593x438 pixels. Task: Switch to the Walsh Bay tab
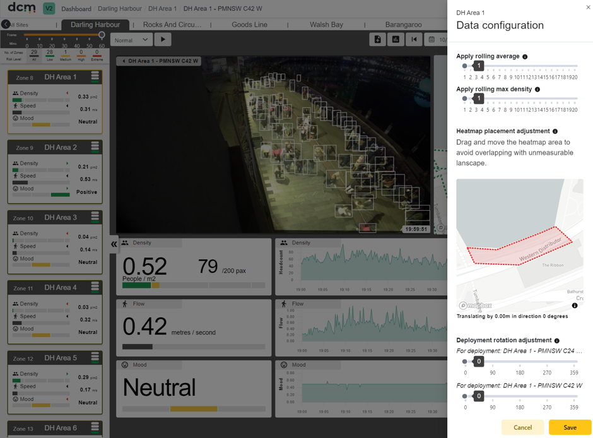coord(326,25)
